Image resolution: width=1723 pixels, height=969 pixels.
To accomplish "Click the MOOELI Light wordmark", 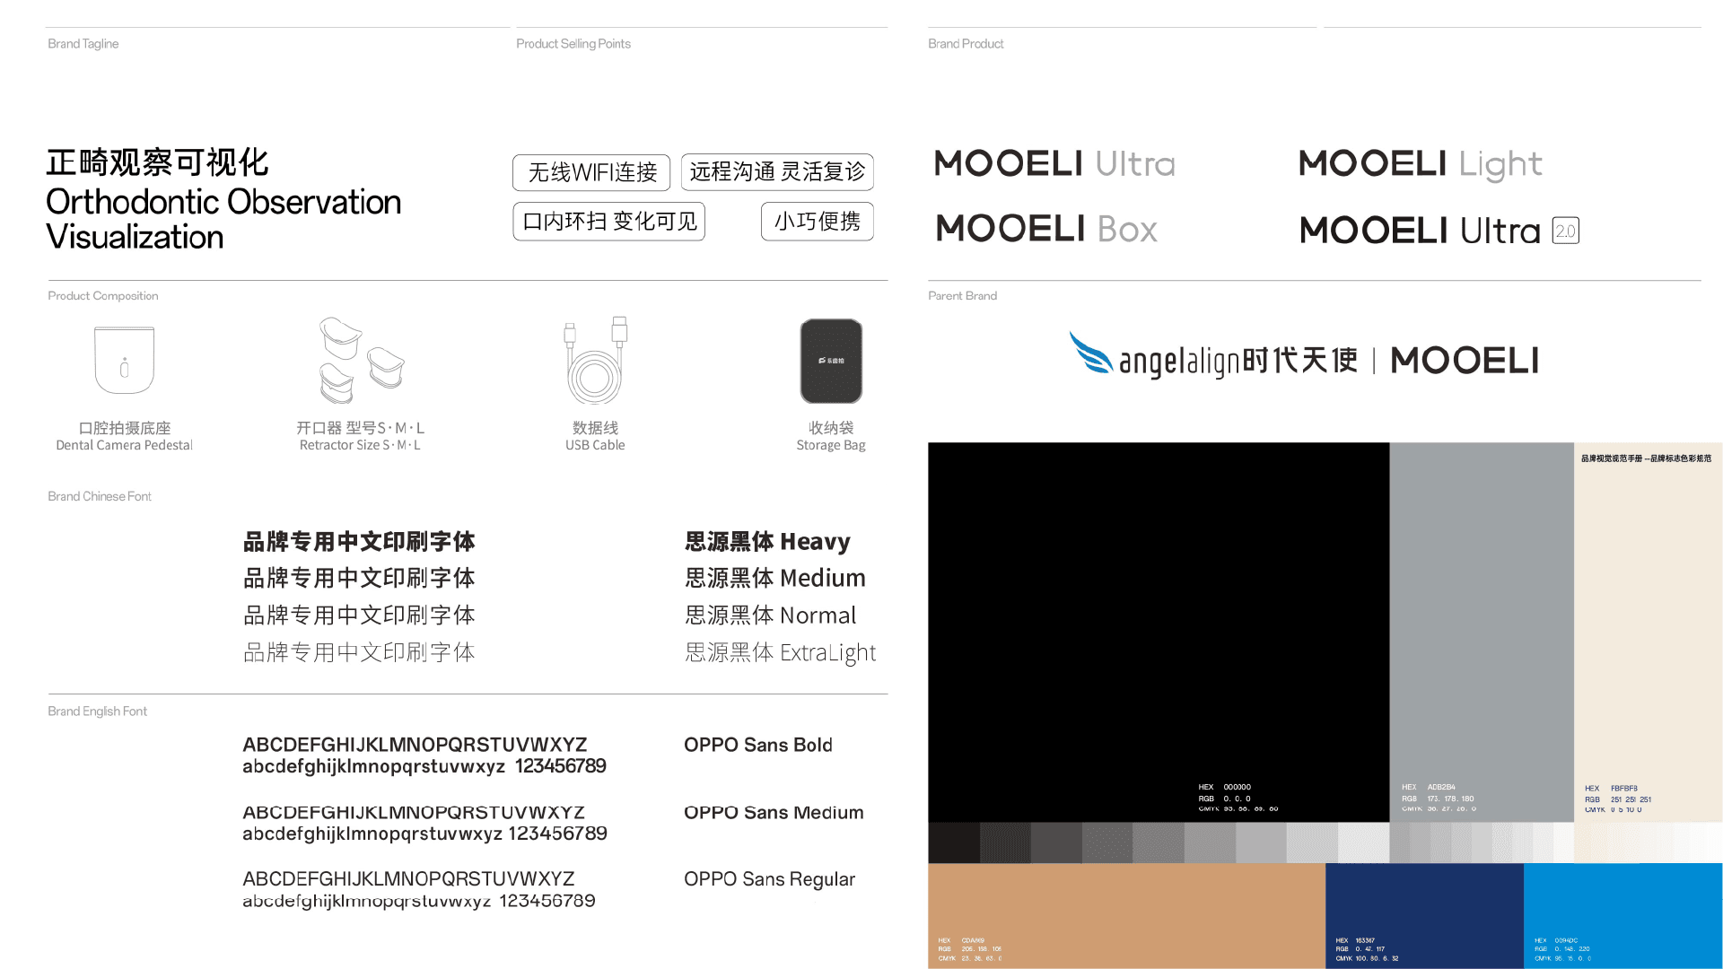I will point(1421,165).
